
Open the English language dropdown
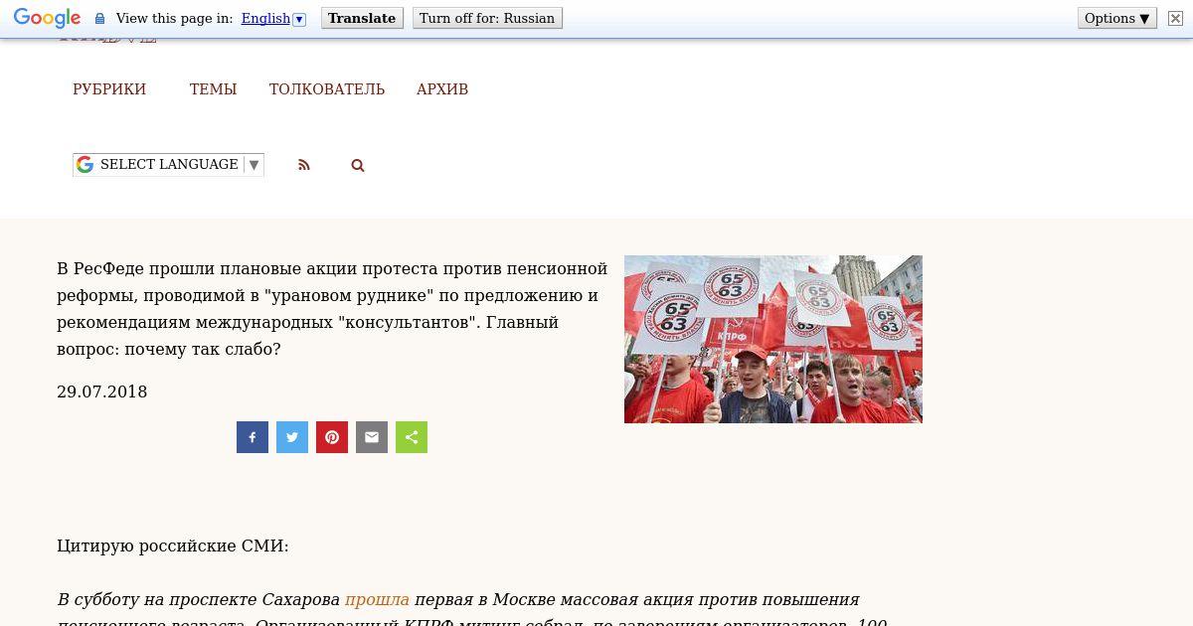(x=273, y=18)
